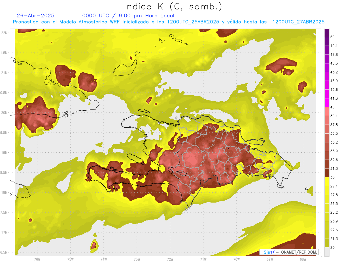Click the colorbar label "33.9"

point(334,151)
